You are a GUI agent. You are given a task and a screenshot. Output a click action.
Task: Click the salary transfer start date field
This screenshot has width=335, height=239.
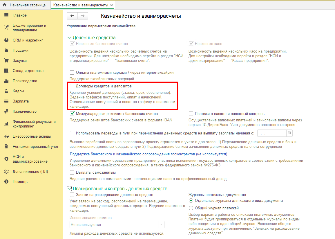pyautogui.click(x=272, y=133)
